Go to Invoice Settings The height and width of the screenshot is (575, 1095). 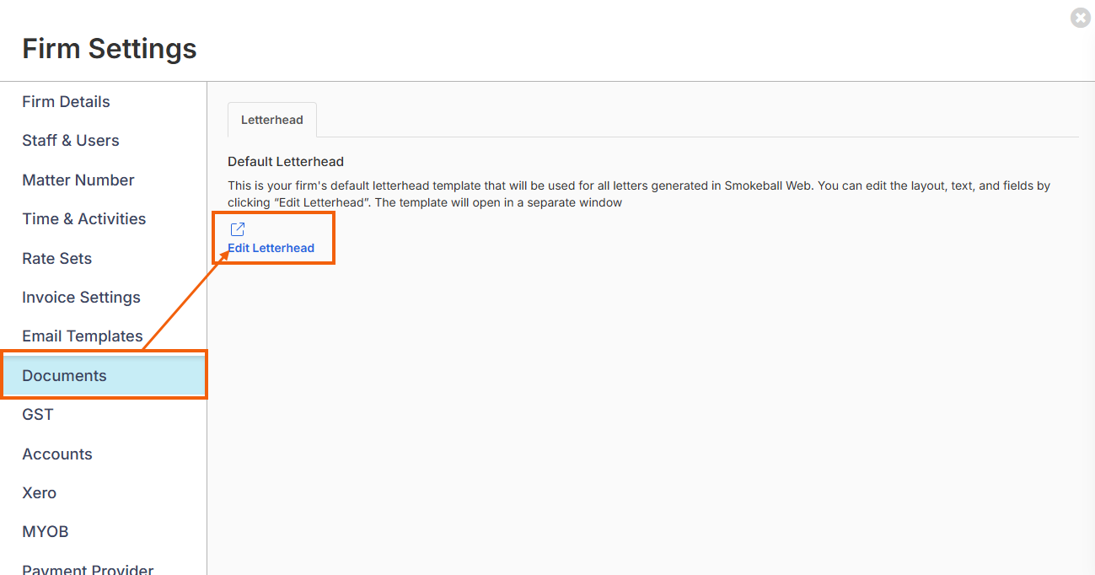pyautogui.click(x=82, y=298)
